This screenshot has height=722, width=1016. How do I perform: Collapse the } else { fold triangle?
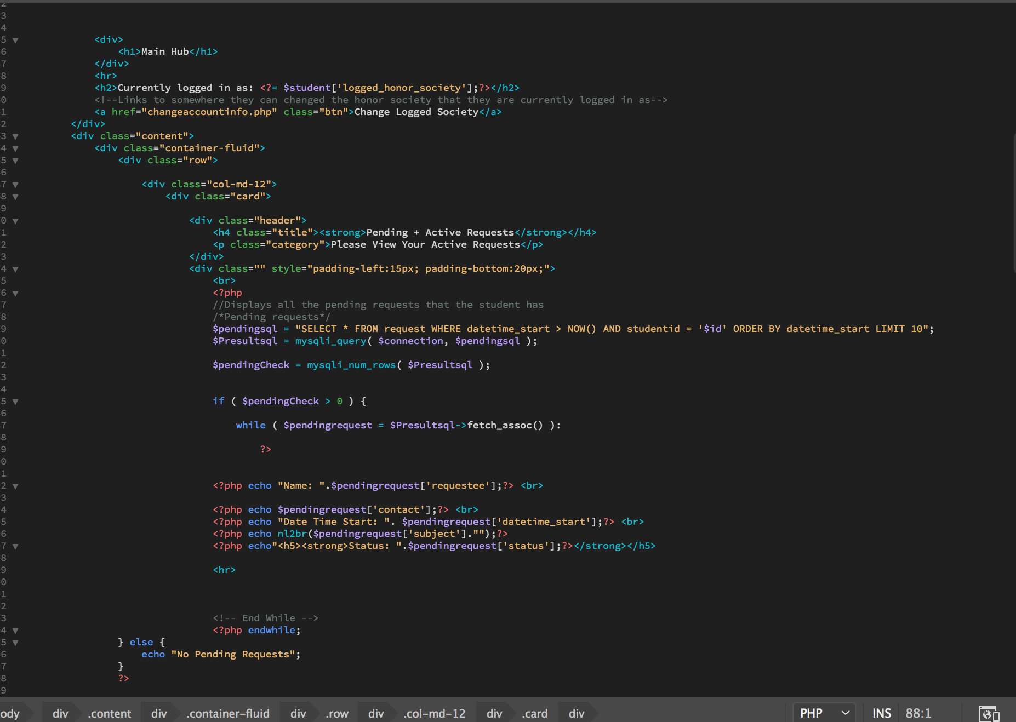(15, 643)
